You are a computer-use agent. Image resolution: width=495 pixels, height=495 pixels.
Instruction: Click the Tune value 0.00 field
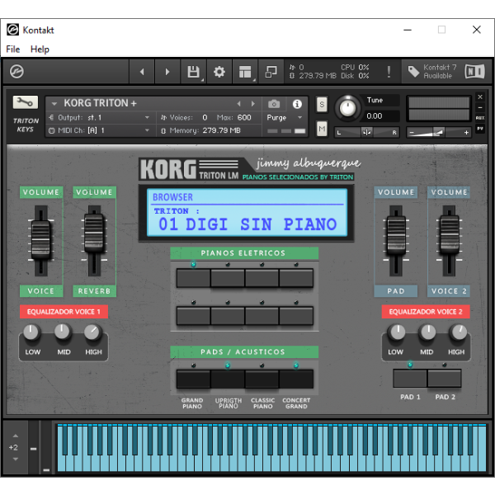[x=381, y=116]
